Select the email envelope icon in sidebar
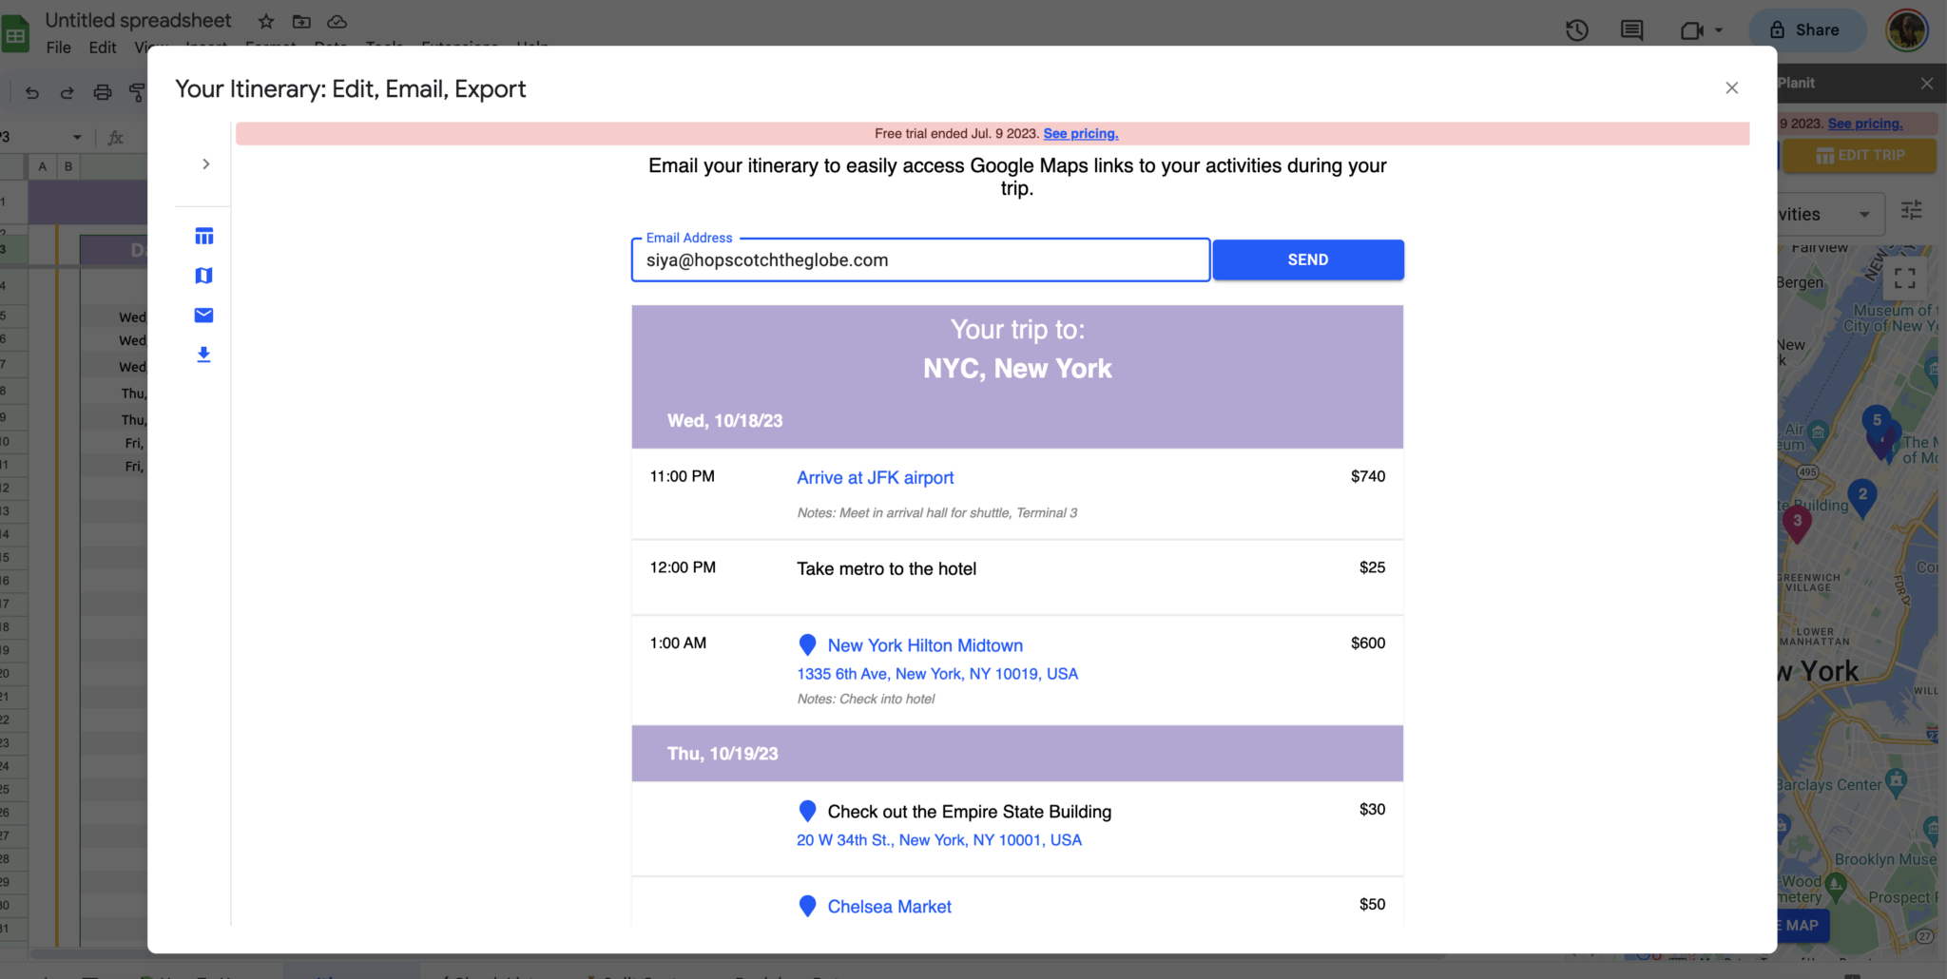This screenshot has width=1947, height=979. 203,316
